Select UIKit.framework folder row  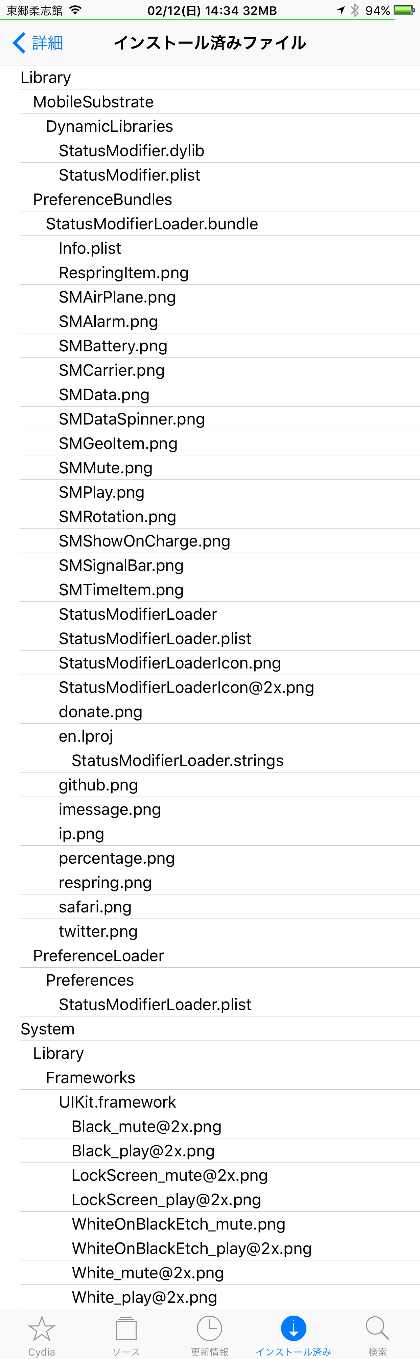219,1101
